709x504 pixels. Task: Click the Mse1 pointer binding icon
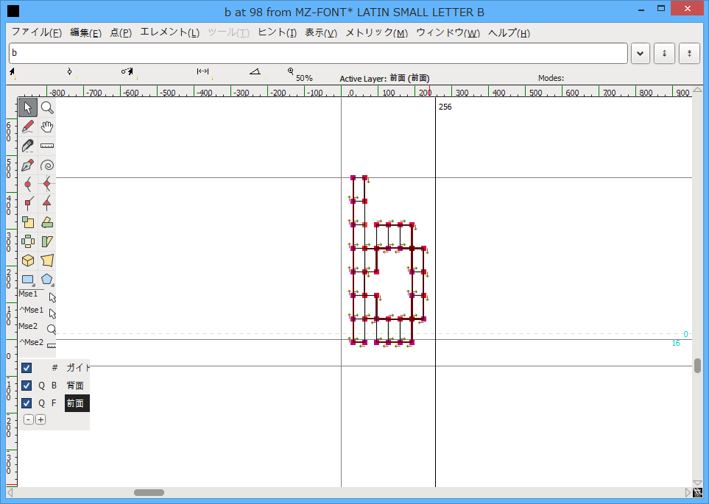[52, 297]
